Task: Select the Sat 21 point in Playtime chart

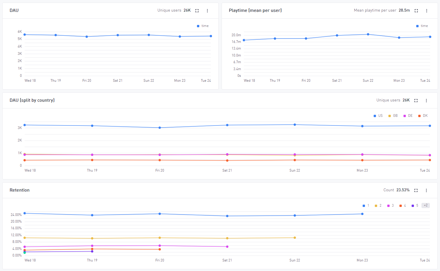Action: click(337, 35)
